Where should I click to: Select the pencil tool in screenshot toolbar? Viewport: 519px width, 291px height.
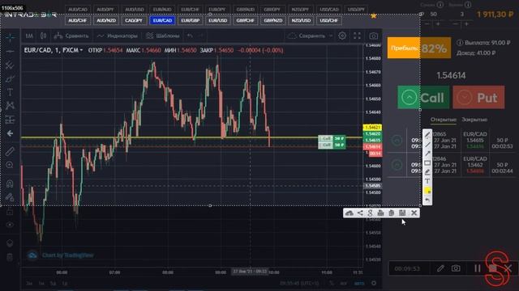(427, 135)
